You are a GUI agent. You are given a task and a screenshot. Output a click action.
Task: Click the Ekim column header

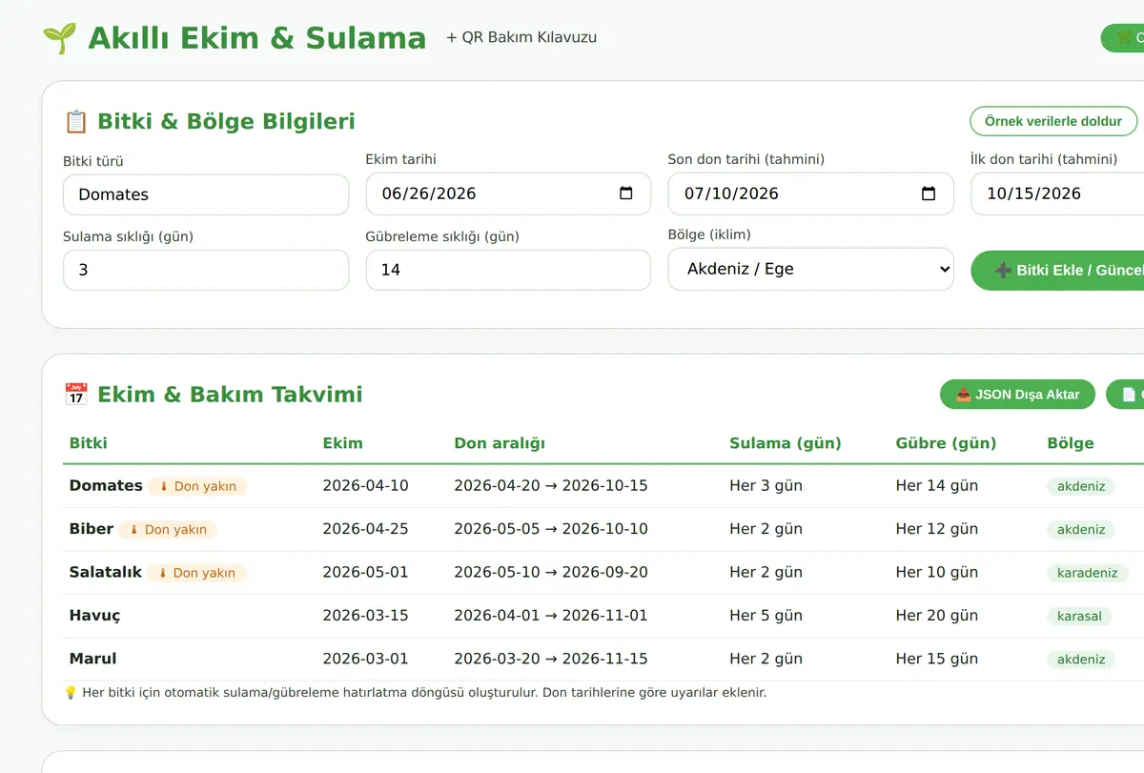point(342,442)
